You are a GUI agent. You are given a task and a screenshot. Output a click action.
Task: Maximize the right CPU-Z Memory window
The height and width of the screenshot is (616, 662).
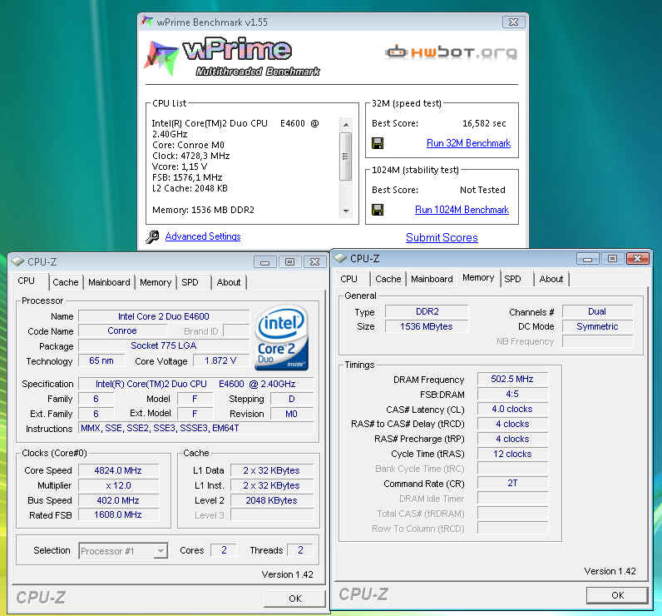(612, 259)
